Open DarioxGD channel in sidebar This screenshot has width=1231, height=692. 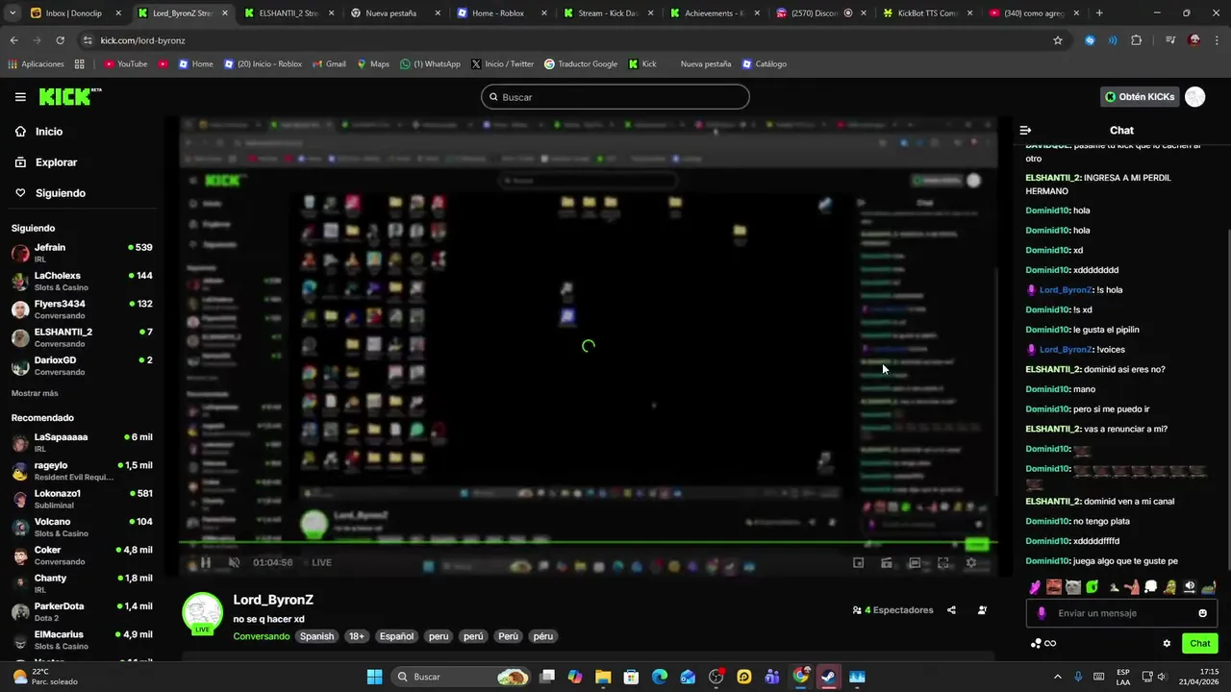pos(82,365)
